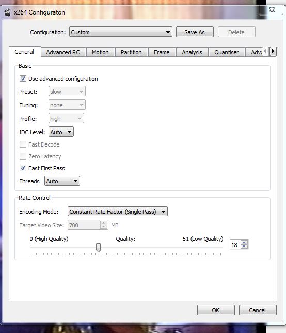Open the Threads dropdown

point(62,181)
